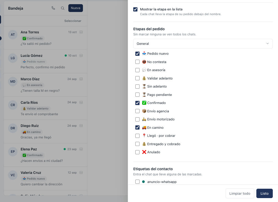Click the archive icon on Valeria Cruz row

pyautogui.click(x=81, y=173)
